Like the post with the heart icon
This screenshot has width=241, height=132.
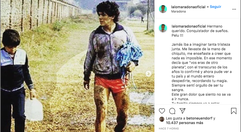point(162,111)
